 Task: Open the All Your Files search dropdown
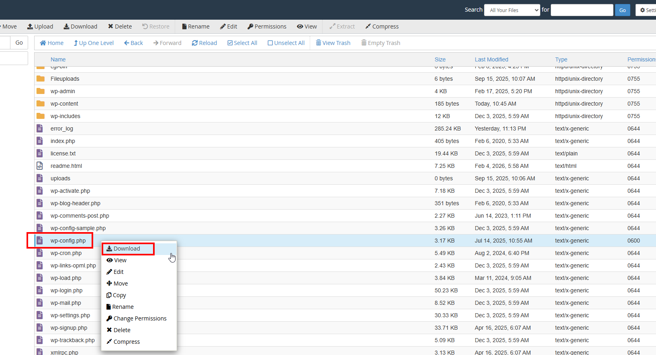[x=512, y=10]
